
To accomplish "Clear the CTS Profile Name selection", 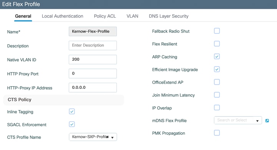I will click(108, 137).
